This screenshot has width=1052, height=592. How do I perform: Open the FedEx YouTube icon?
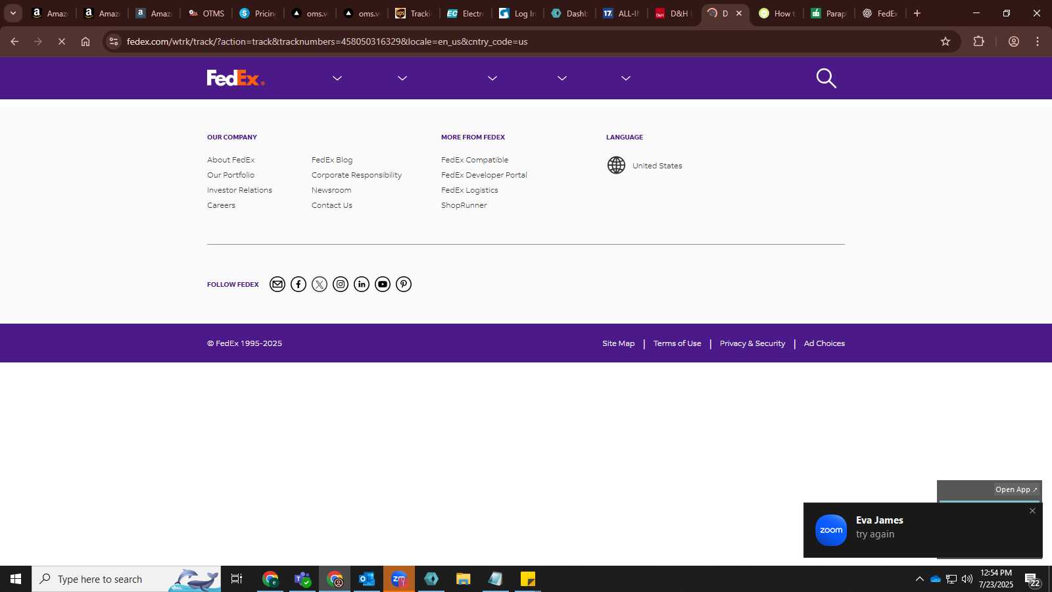(x=383, y=284)
